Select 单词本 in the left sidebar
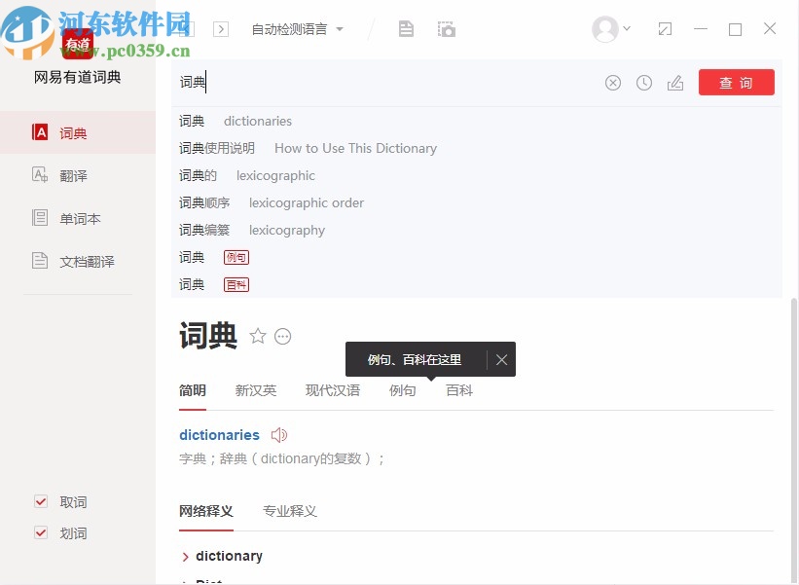This screenshot has width=799, height=585. 81,218
